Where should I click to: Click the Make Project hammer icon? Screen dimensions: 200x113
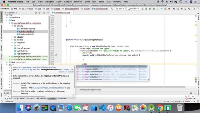pos(112,9)
